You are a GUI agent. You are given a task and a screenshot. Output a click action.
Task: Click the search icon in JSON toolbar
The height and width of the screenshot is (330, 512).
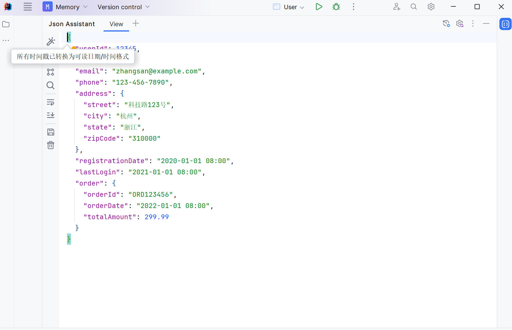(51, 85)
